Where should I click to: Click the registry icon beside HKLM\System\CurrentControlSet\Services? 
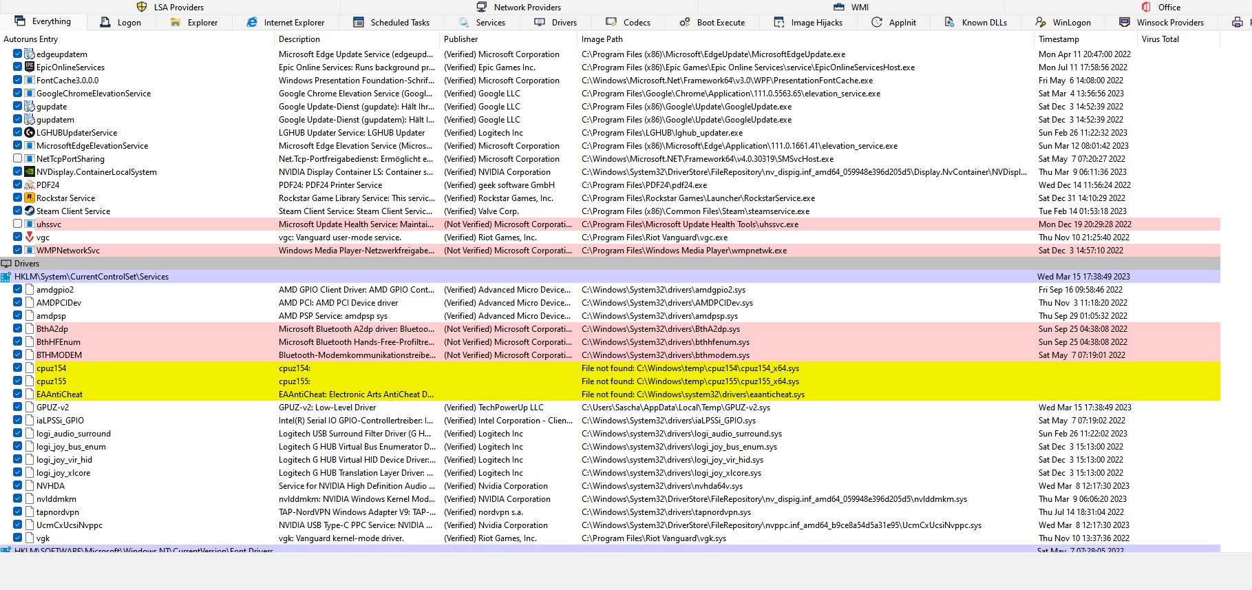(x=6, y=277)
